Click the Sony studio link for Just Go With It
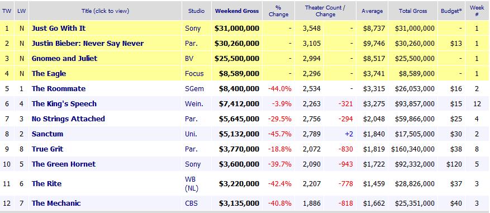 coord(193,29)
